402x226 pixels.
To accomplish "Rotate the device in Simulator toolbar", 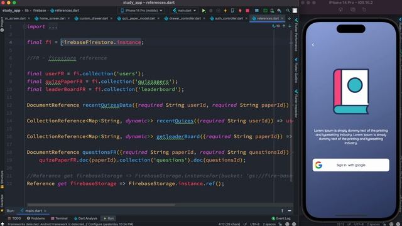I will tap(364, 9).
